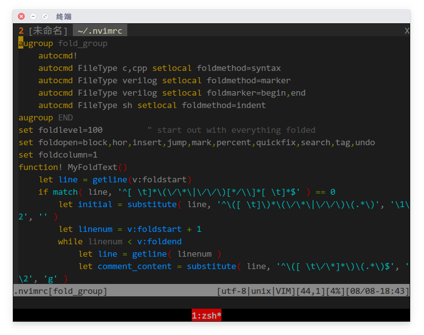Image resolution: width=424 pixels, height=335 pixels.
Task: Click 'foldmethod=syntax' text
Action: [239, 68]
